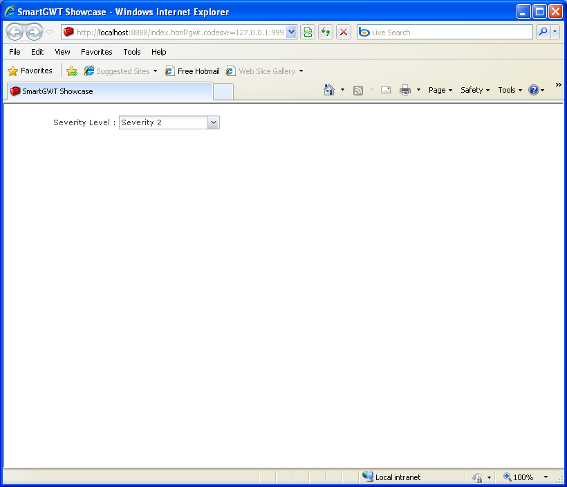Screen dimensions: 567x487
Task: Open the Page command menu
Action: pos(440,90)
